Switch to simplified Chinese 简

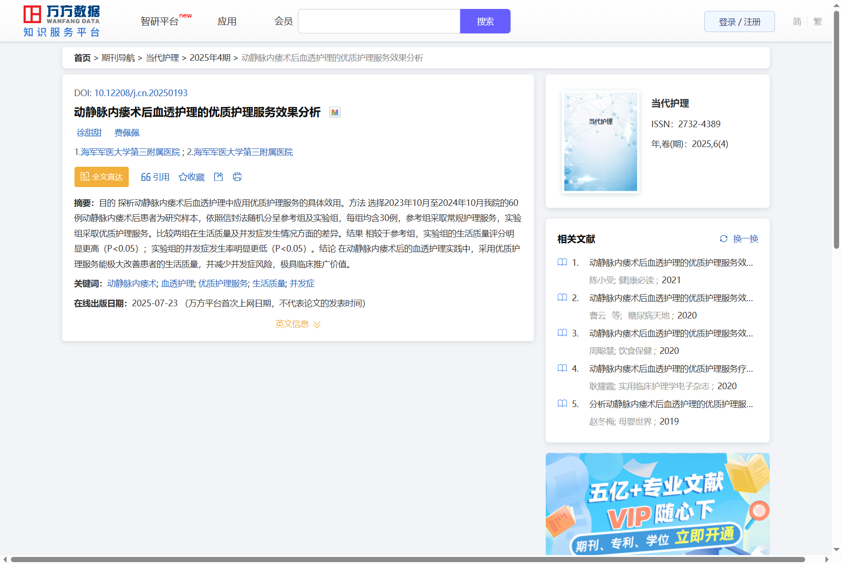(797, 22)
